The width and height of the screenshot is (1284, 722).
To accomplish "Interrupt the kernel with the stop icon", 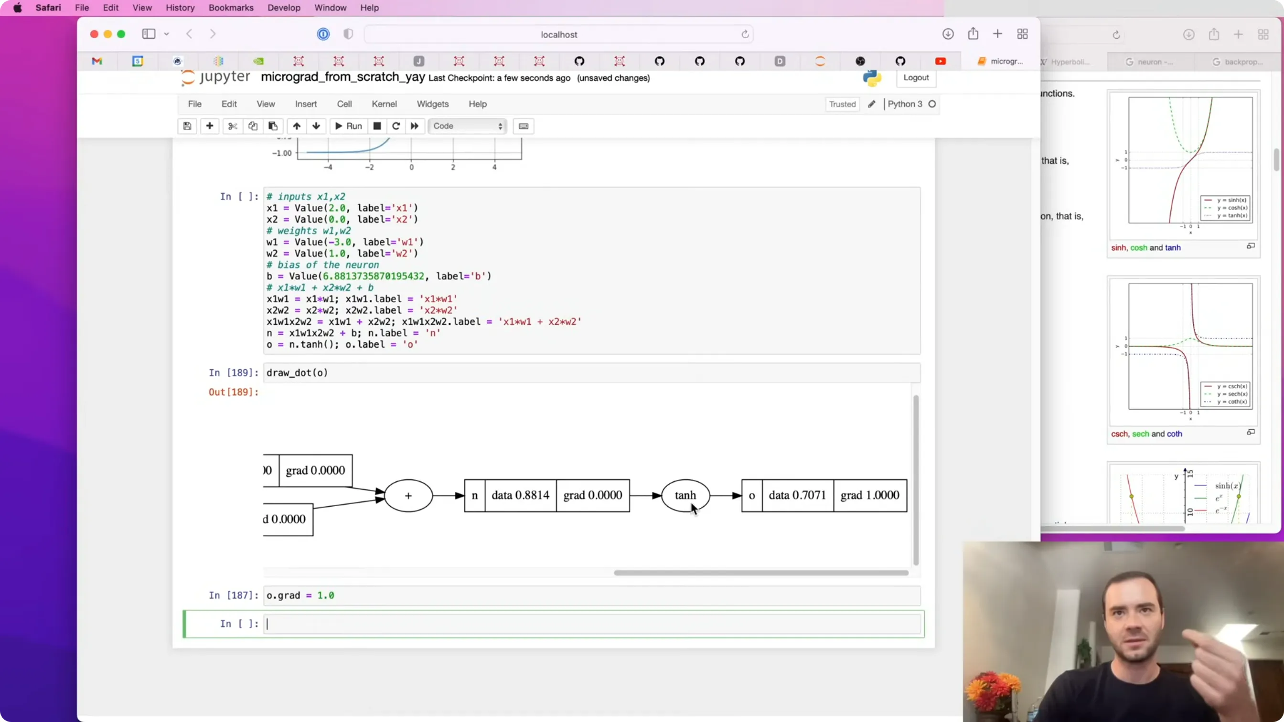I will tap(377, 126).
